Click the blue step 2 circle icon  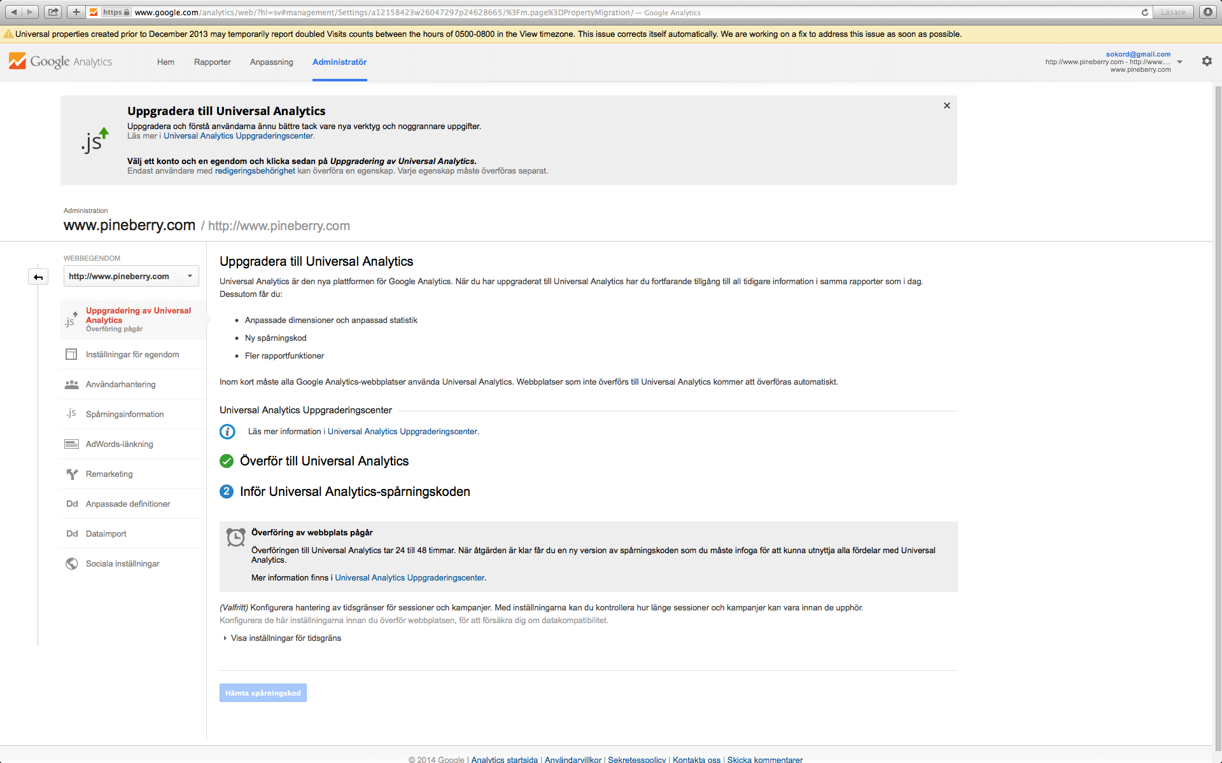click(x=227, y=491)
